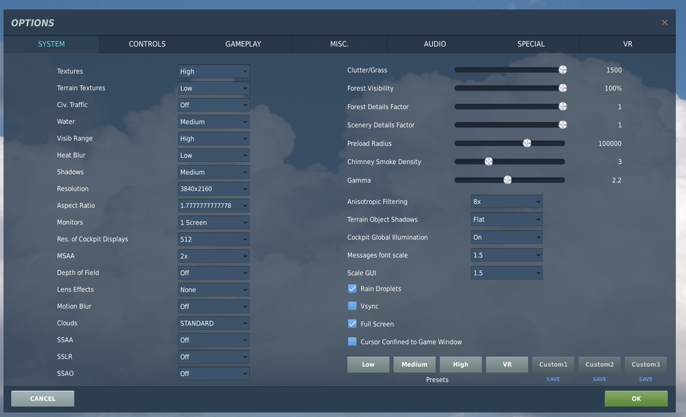Screen dimensions: 686x417
Task: Switch to the CONTROLS tab
Action: pyautogui.click(x=146, y=44)
